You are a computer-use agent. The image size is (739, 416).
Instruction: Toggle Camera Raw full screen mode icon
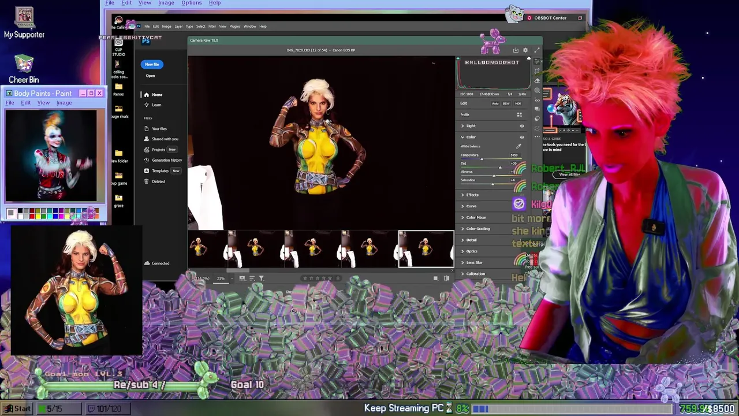pos(537,50)
